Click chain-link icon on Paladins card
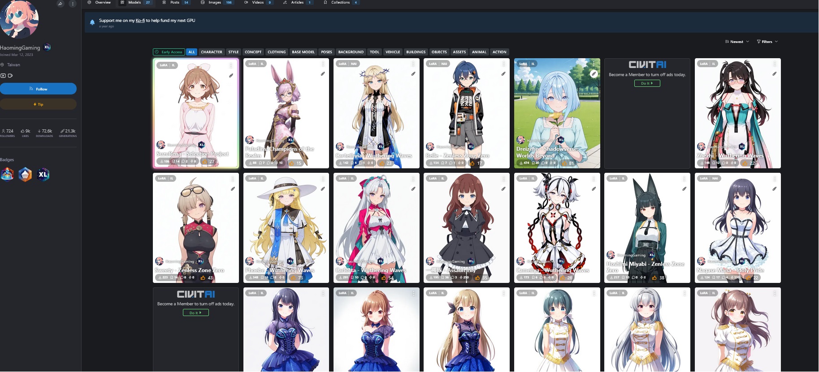Viewport: 819px width, 372px height. pyautogui.click(x=323, y=74)
